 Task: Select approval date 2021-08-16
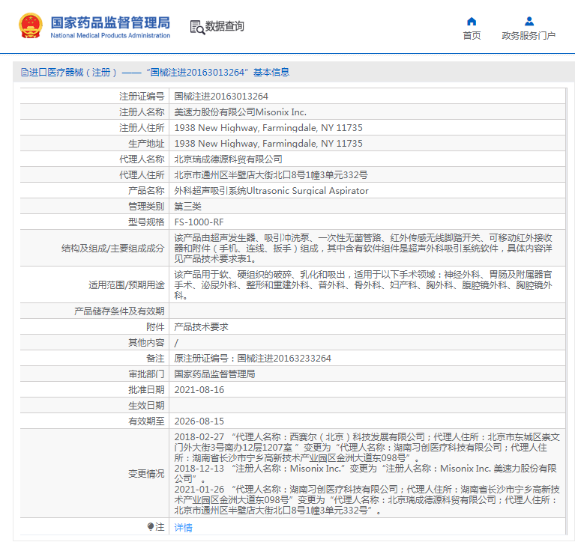click(199, 390)
